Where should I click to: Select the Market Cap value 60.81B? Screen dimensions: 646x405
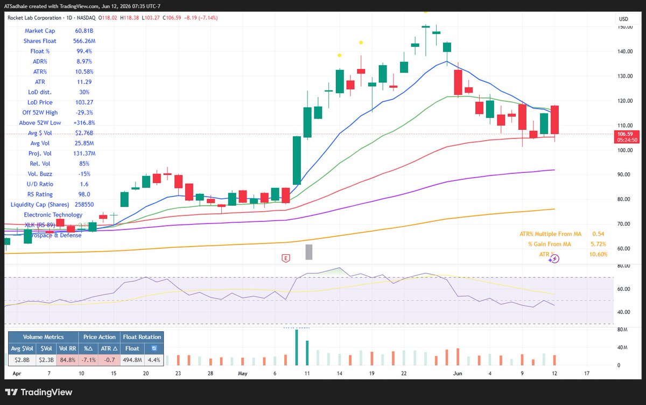83,31
